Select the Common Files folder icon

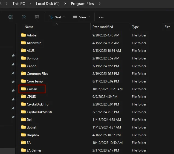point(24,73)
